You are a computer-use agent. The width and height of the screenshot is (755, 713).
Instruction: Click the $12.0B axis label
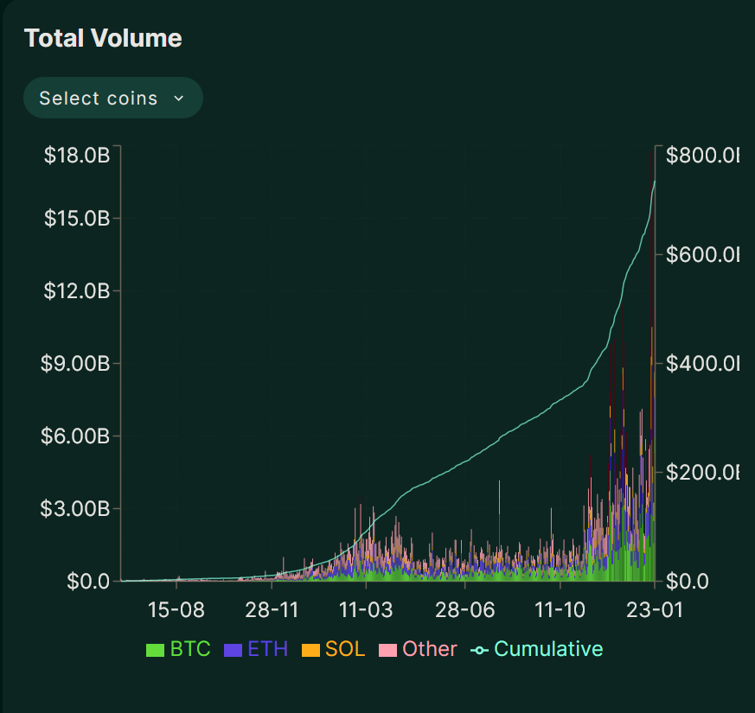pyautogui.click(x=77, y=291)
